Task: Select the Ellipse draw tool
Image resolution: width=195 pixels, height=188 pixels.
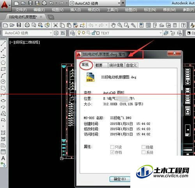Action: (3, 101)
